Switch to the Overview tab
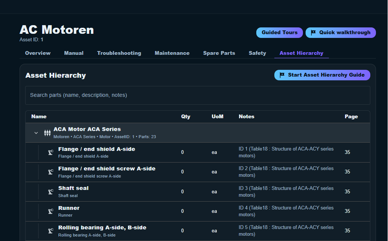Image resolution: width=388 pixels, height=241 pixels. tap(38, 53)
